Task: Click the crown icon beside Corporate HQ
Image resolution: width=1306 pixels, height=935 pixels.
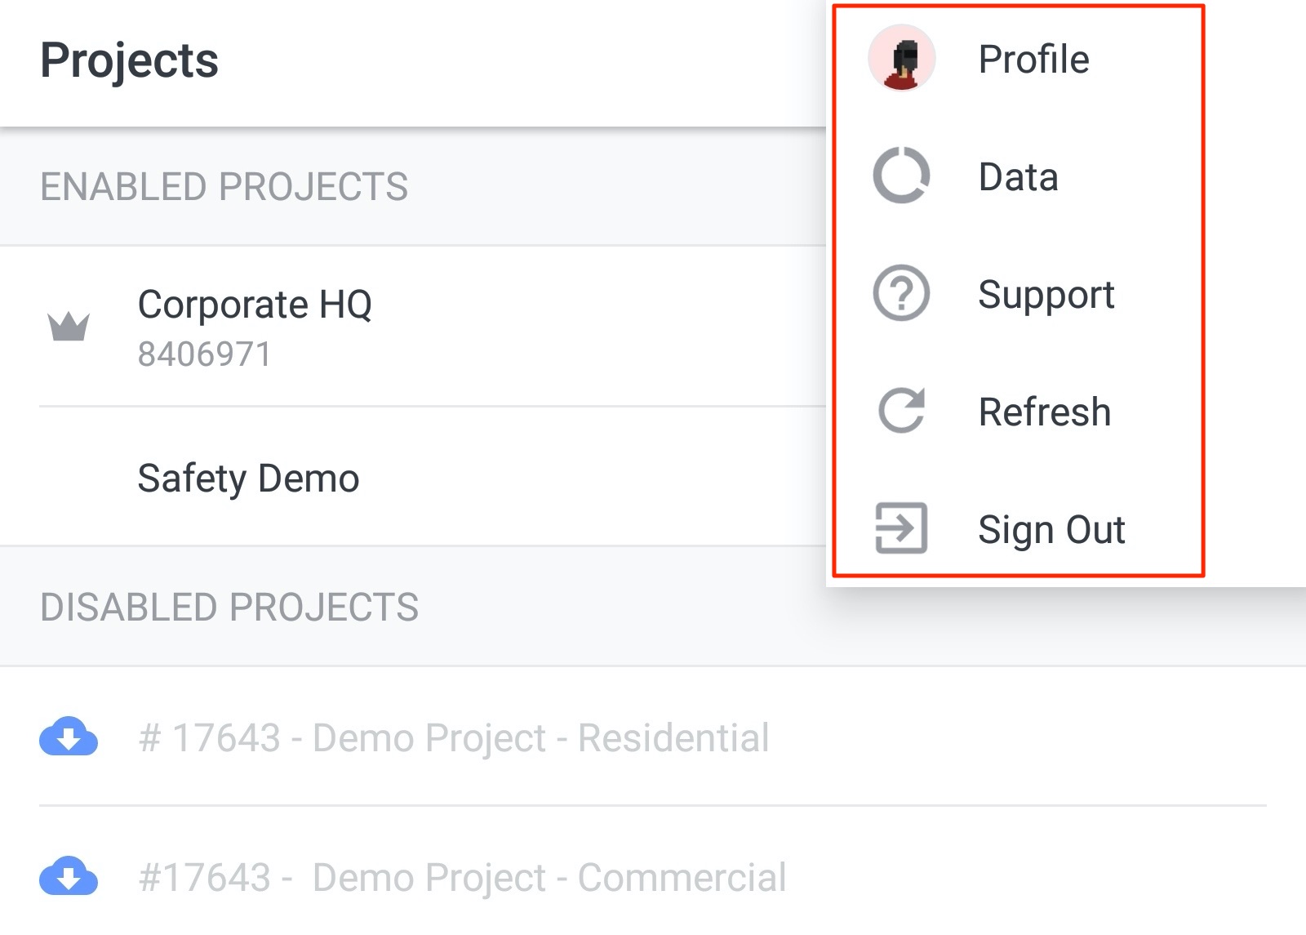Action: coord(69,327)
